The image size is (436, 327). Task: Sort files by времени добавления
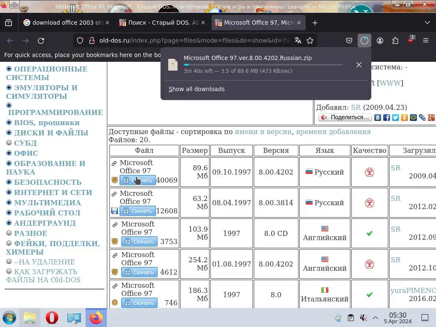(333, 132)
